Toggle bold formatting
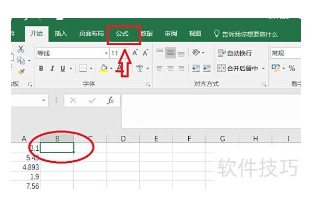The height and width of the screenshot is (208, 312). click(41, 68)
